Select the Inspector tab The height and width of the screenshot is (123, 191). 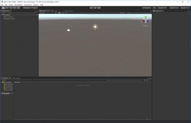click(158, 11)
